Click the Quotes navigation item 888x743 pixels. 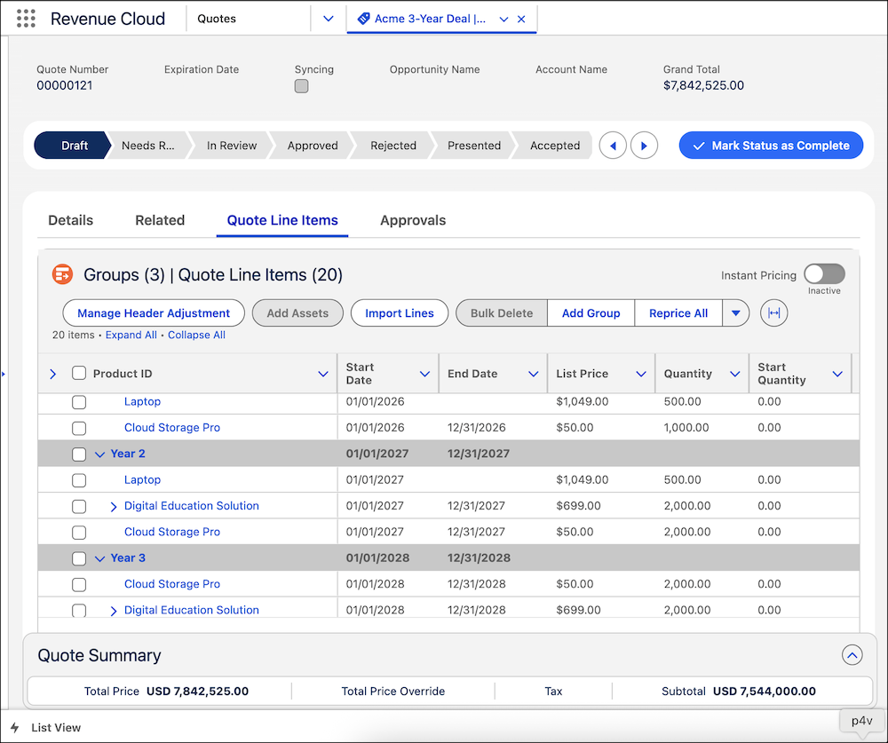point(217,19)
